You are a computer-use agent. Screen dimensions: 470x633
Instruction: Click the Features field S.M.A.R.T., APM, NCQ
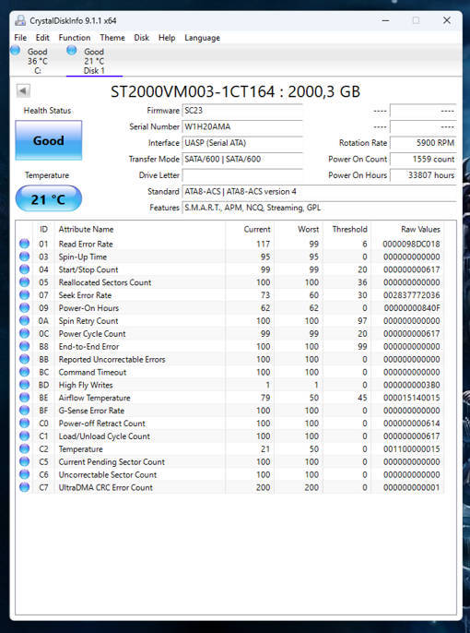pos(319,208)
